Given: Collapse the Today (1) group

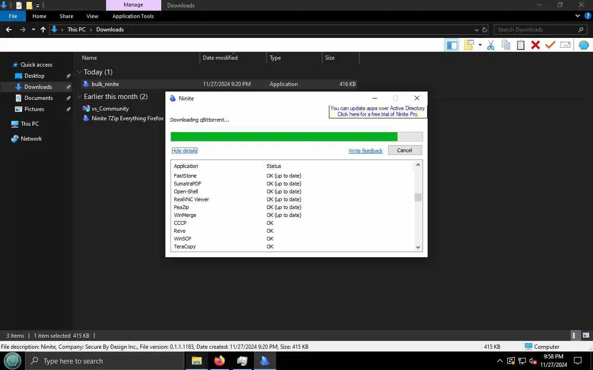Looking at the screenshot, I should pyautogui.click(x=79, y=72).
